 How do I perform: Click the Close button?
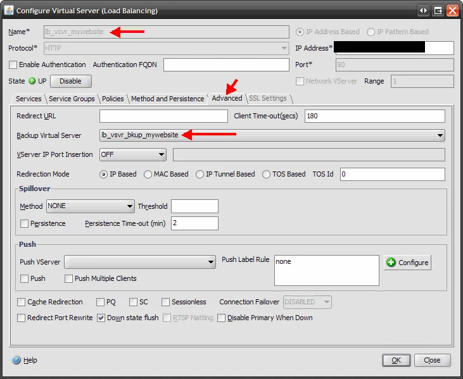coord(433,360)
